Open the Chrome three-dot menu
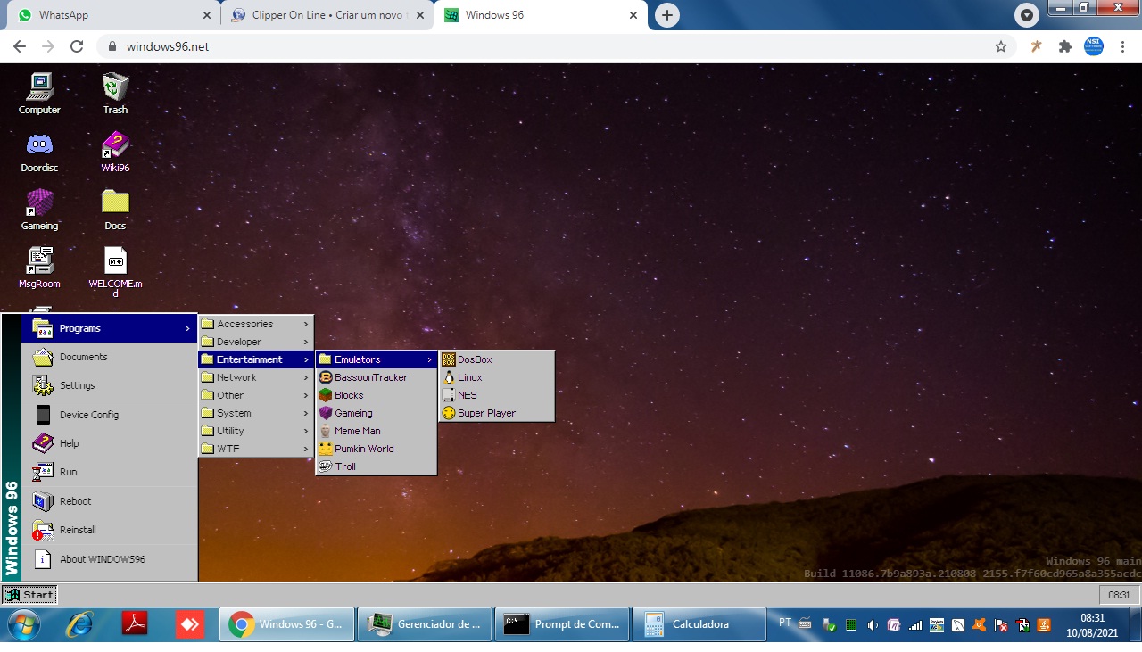This screenshot has height=652, width=1142. tap(1122, 46)
